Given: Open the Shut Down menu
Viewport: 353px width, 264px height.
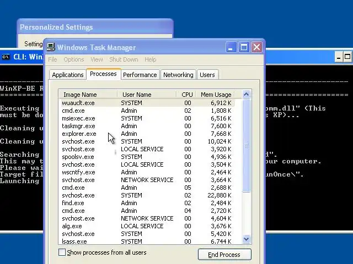Looking at the screenshot, I should click(x=124, y=59).
